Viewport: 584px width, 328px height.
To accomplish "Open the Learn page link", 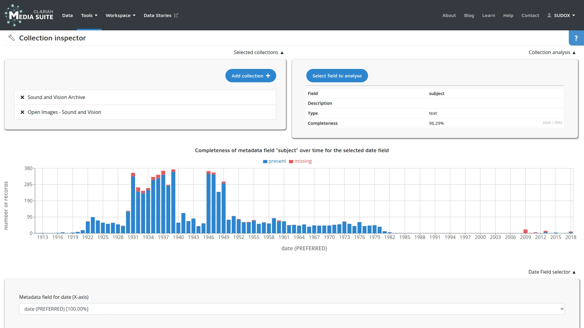I will 488,15.
